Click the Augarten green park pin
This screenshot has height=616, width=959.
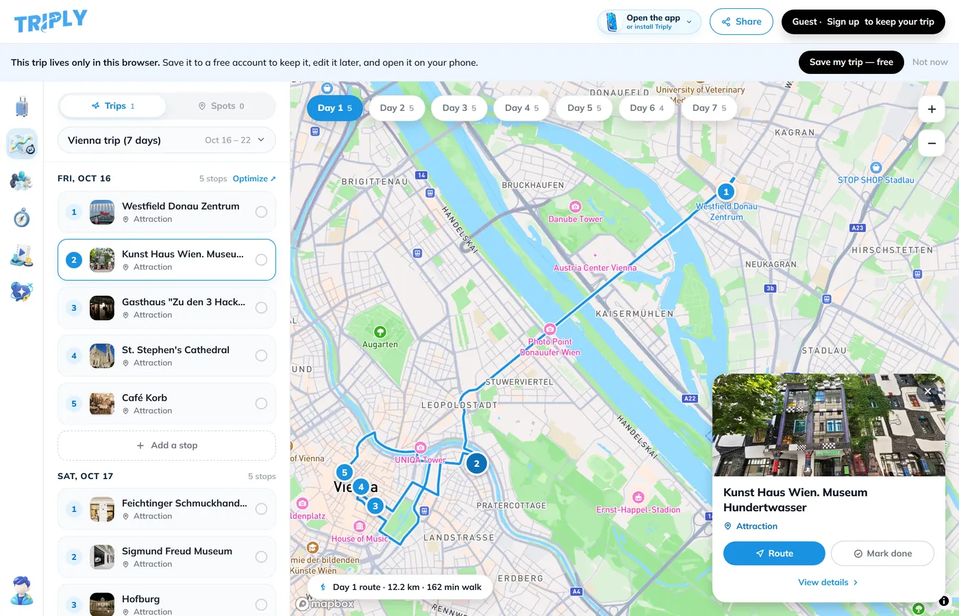click(380, 332)
